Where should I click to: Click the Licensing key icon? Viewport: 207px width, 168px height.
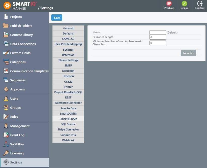tap(6, 153)
